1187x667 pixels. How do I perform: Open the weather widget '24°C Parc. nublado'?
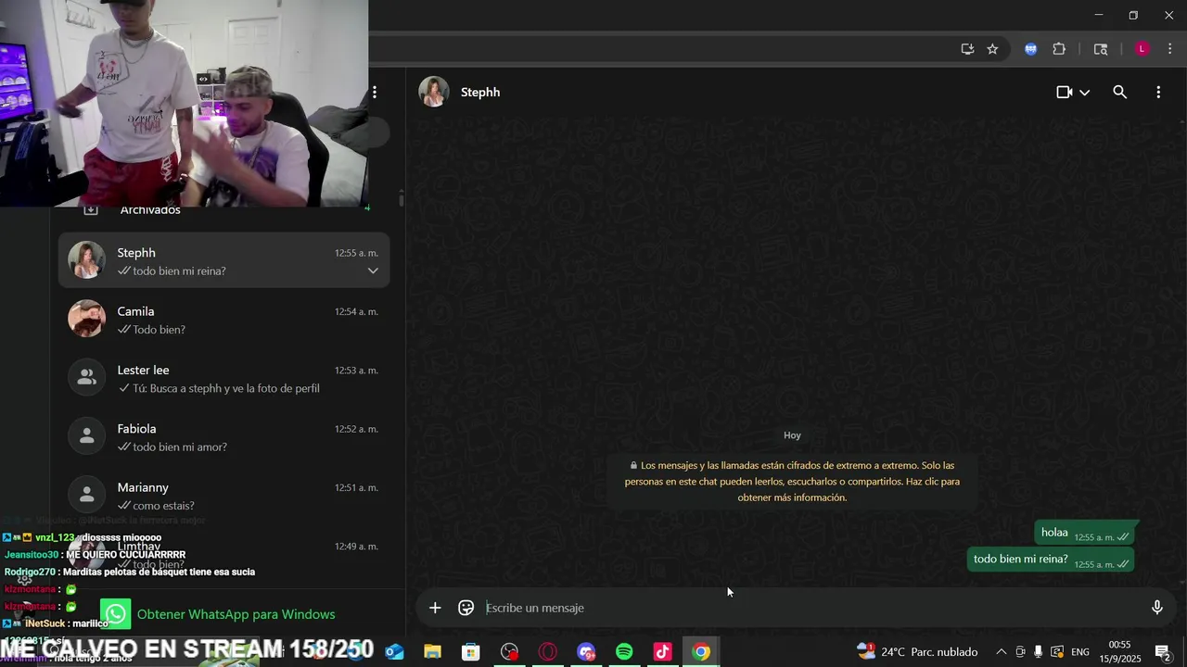pos(917,652)
